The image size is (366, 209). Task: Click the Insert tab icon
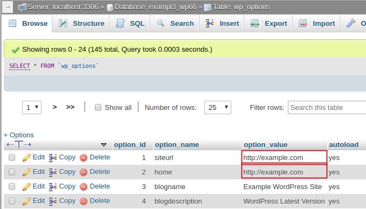[x=210, y=23]
